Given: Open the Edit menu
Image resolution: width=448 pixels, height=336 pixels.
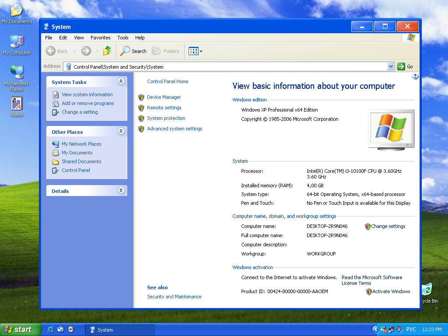Looking at the screenshot, I should (63, 38).
